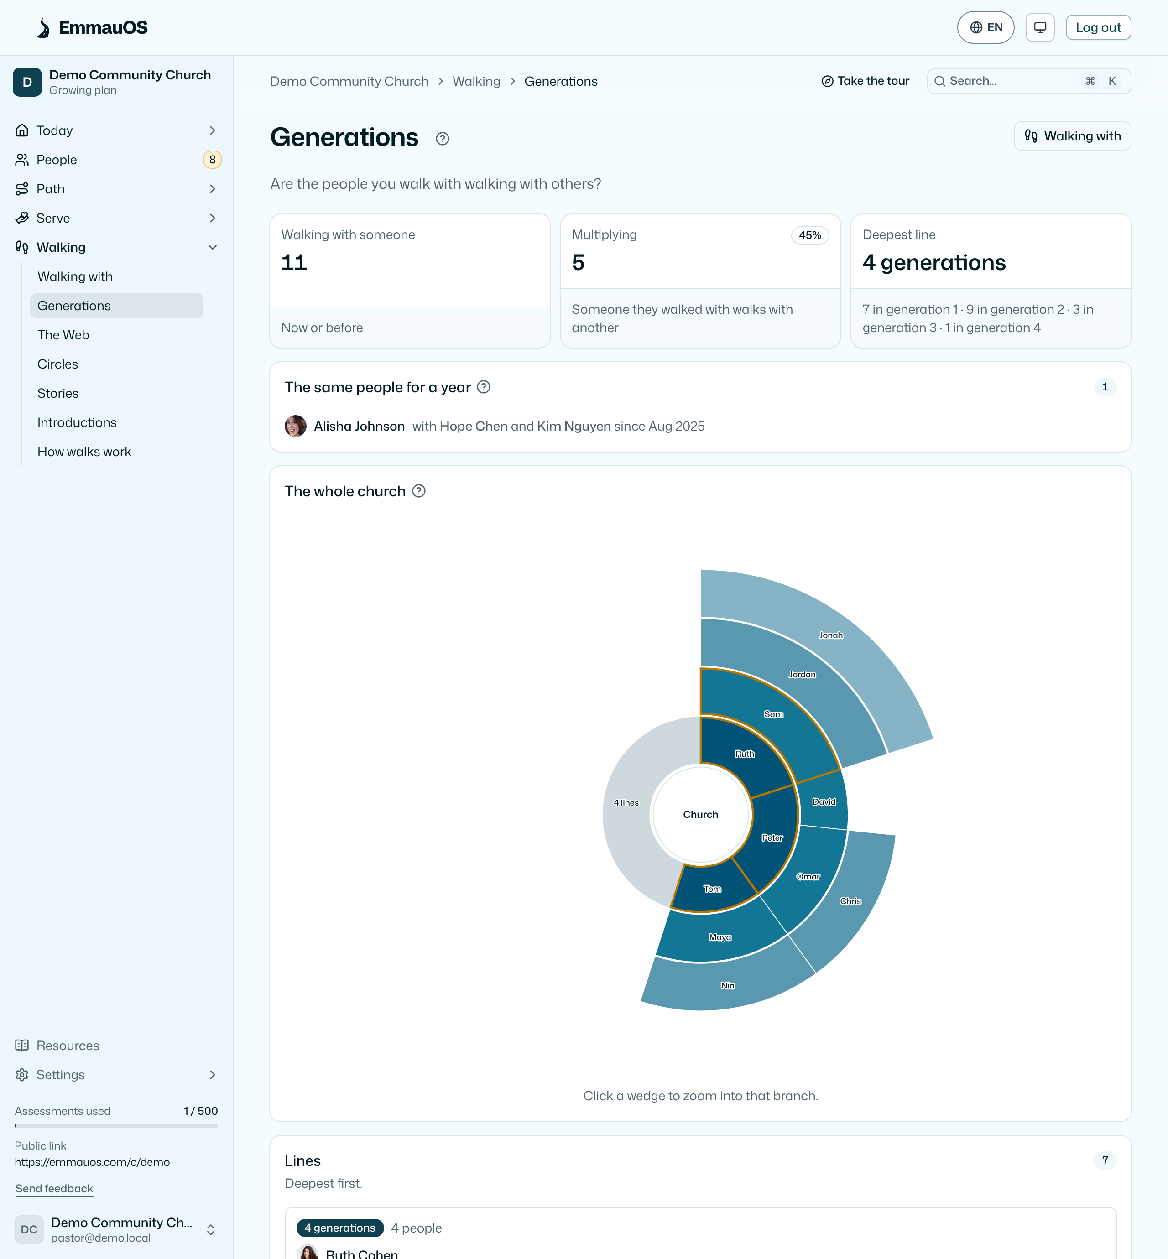Select Circles in the Walking submenu
This screenshot has width=1168, height=1259.
(57, 364)
